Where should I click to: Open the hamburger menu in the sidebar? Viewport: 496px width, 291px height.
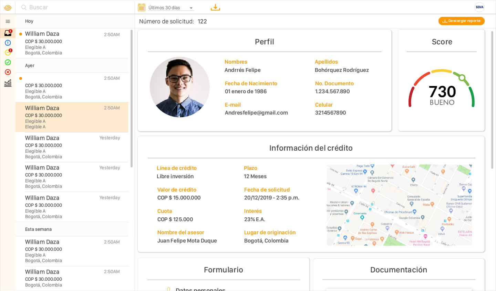(8, 21)
